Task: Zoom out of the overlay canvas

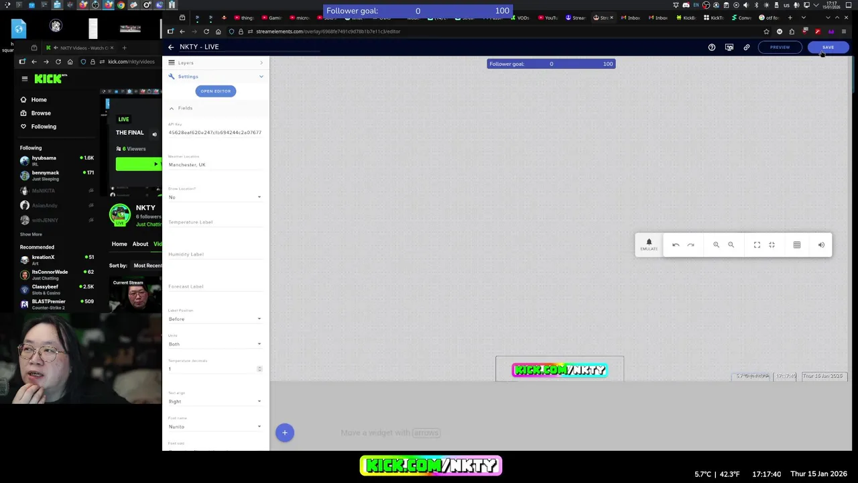Action: pyautogui.click(x=731, y=245)
